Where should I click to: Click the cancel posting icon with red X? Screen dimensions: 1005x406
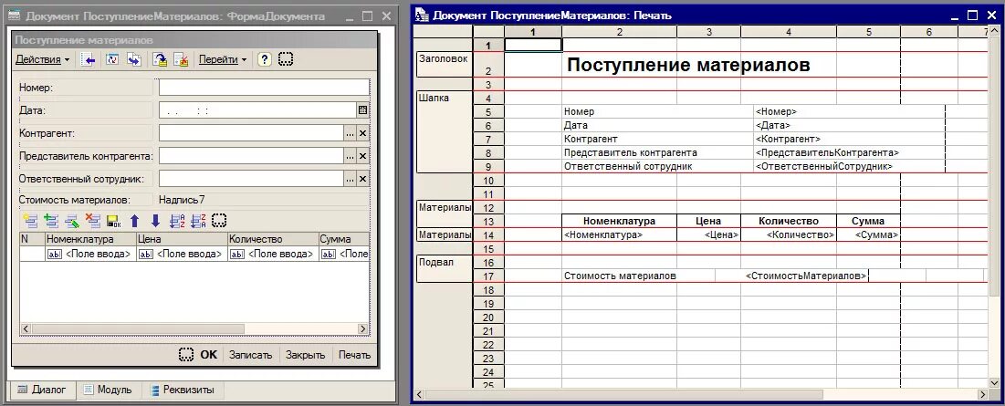coord(182,59)
